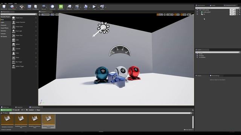Click the Blueprints toolbar icon
This screenshot has height=135, width=241.
[x=69, y=7]
